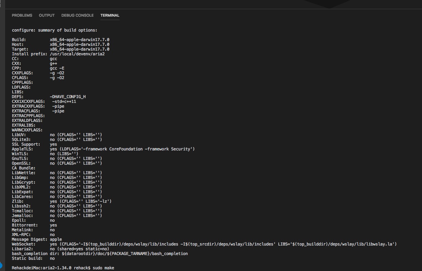This screenshot has height=271, width=422.
Task: Click the 'Bittorrent: yes' line
Action: point(35,225)
